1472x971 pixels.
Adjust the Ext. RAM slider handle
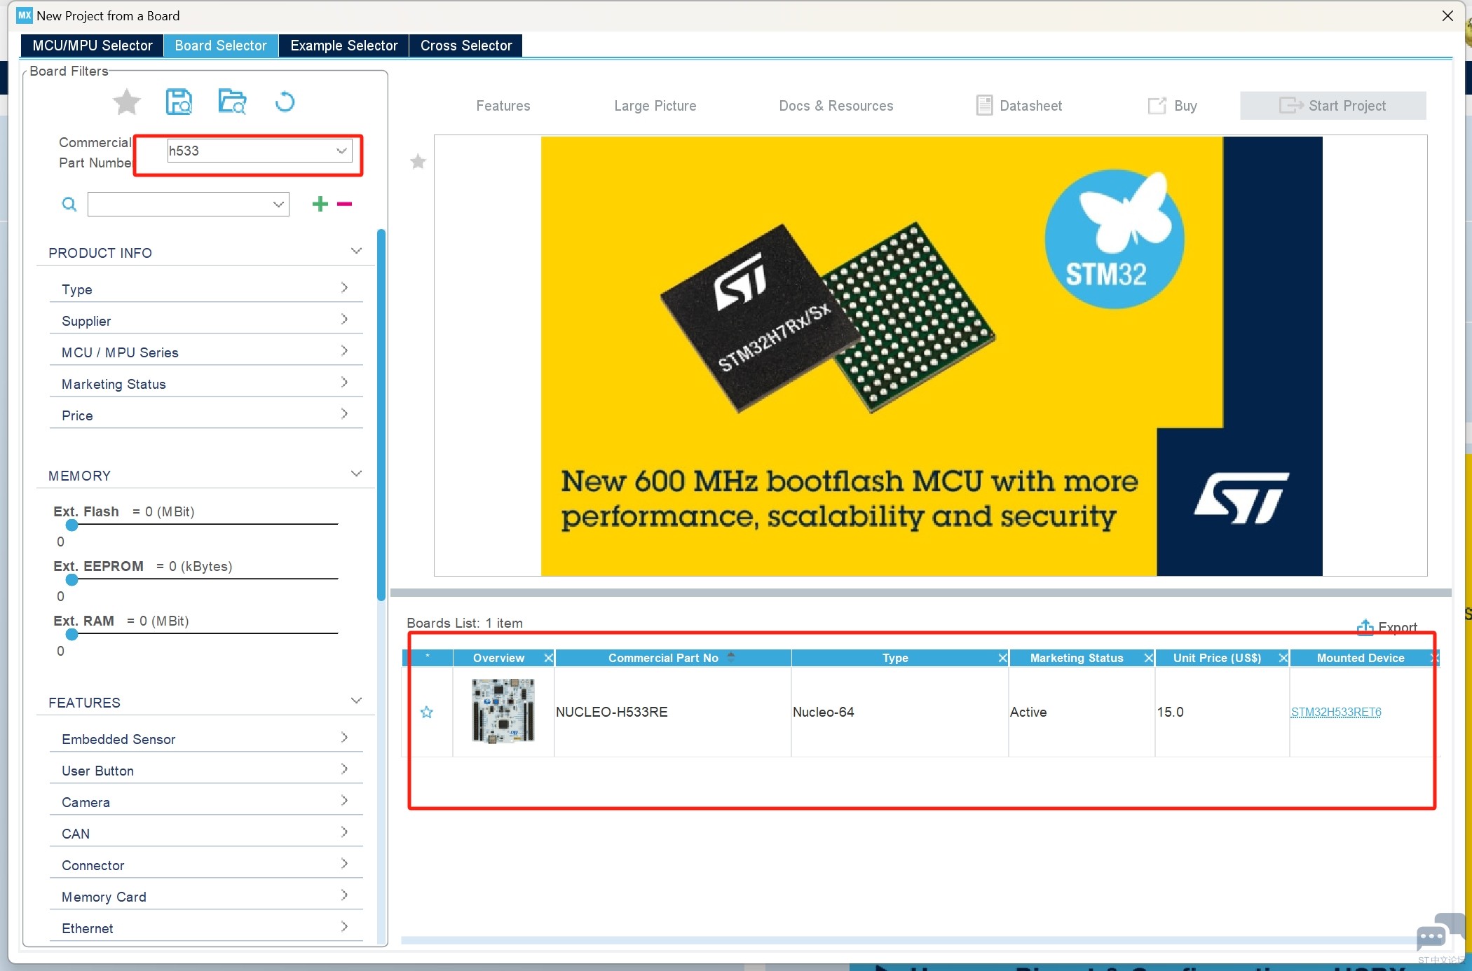pyautogui.click(x=71, y=634)
